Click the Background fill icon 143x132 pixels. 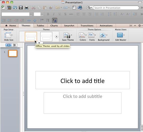point(103,35)
